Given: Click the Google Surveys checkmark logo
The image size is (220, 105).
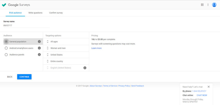Looking at the screenshot, I should (4, 5).
